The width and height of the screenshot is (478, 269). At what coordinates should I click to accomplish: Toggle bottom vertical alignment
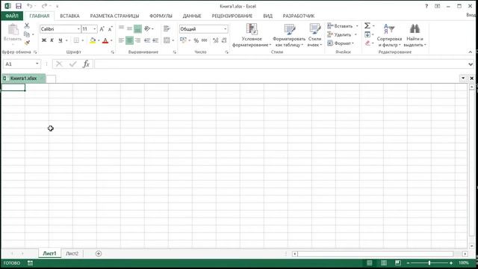137,28
